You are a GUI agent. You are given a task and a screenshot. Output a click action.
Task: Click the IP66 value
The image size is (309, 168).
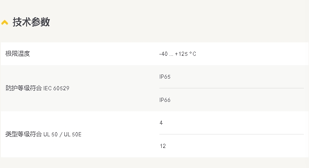pyautogui.click(x=165, y=100)
